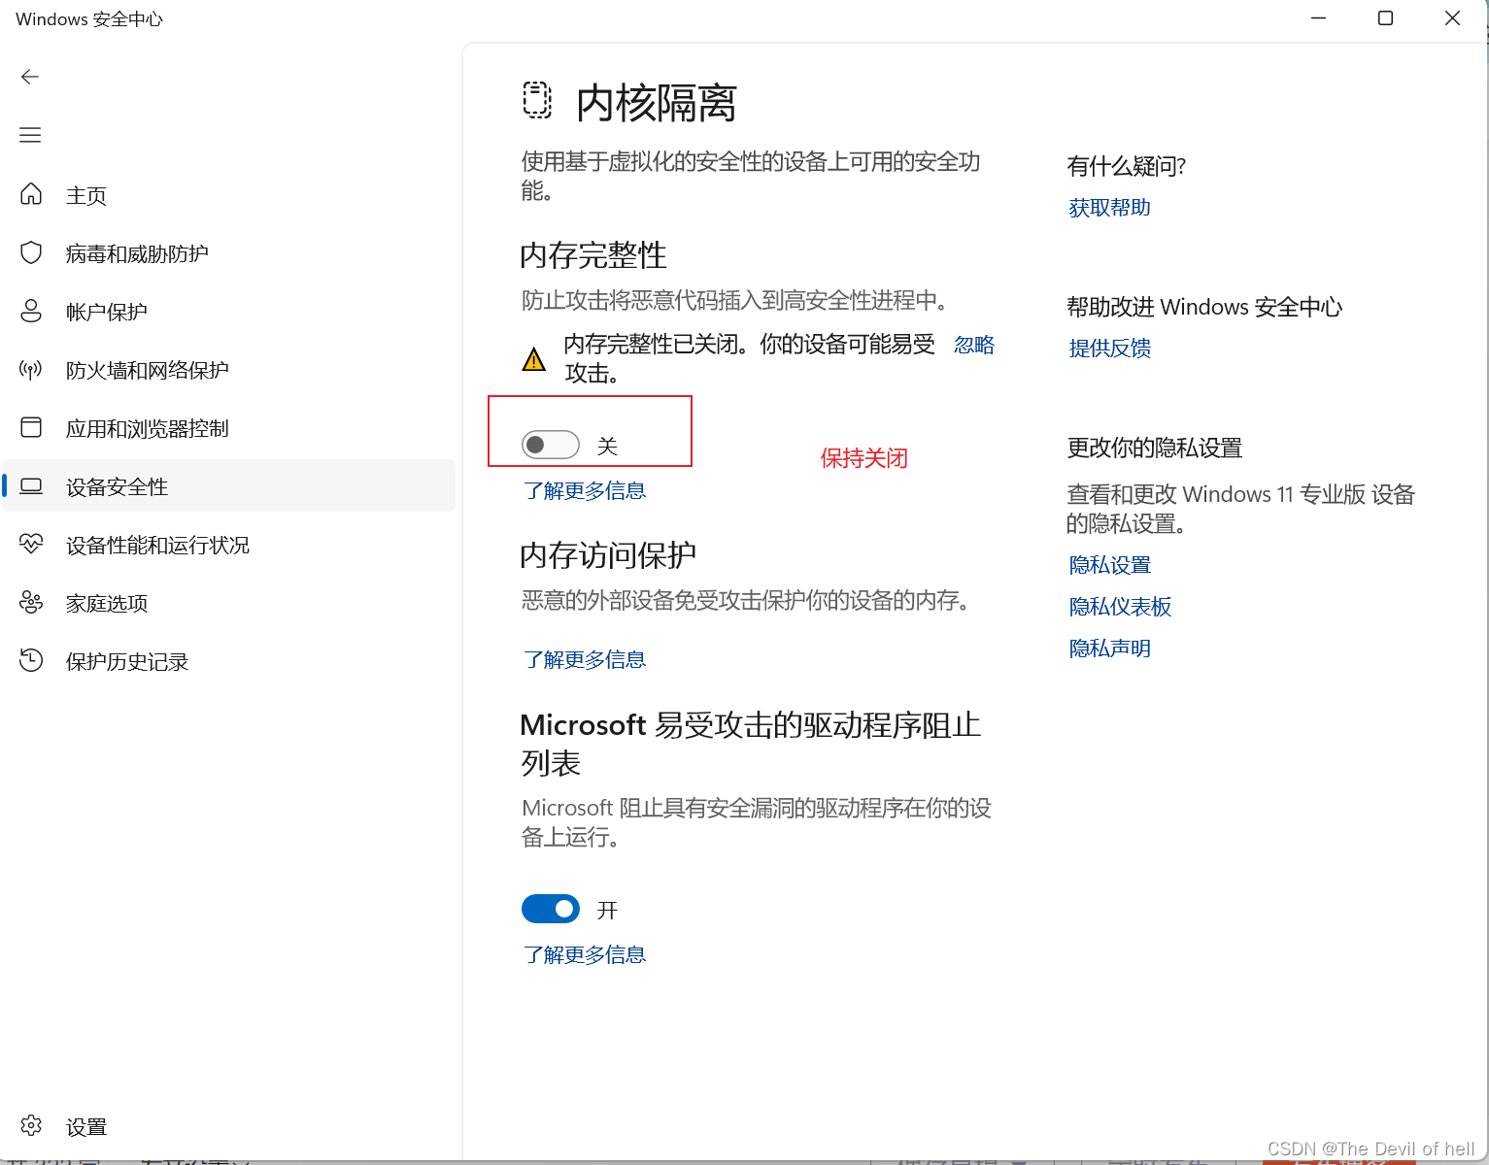This screenshot has height=1165, width=1489.
Task: Click the 关 label beside the memory integrity toggle
Action: tap(607, 447)
